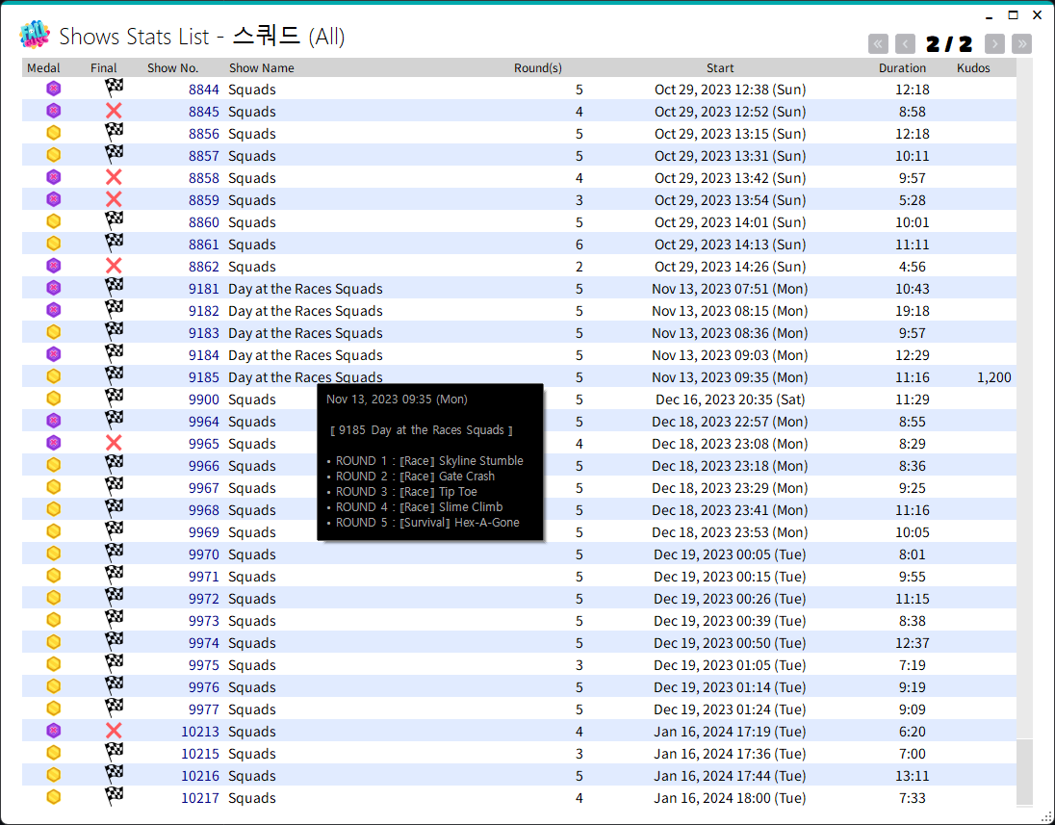Click gold medal icon for show 8860
The width and height of the screenshot is (1055, 825).
click(54, 222)
